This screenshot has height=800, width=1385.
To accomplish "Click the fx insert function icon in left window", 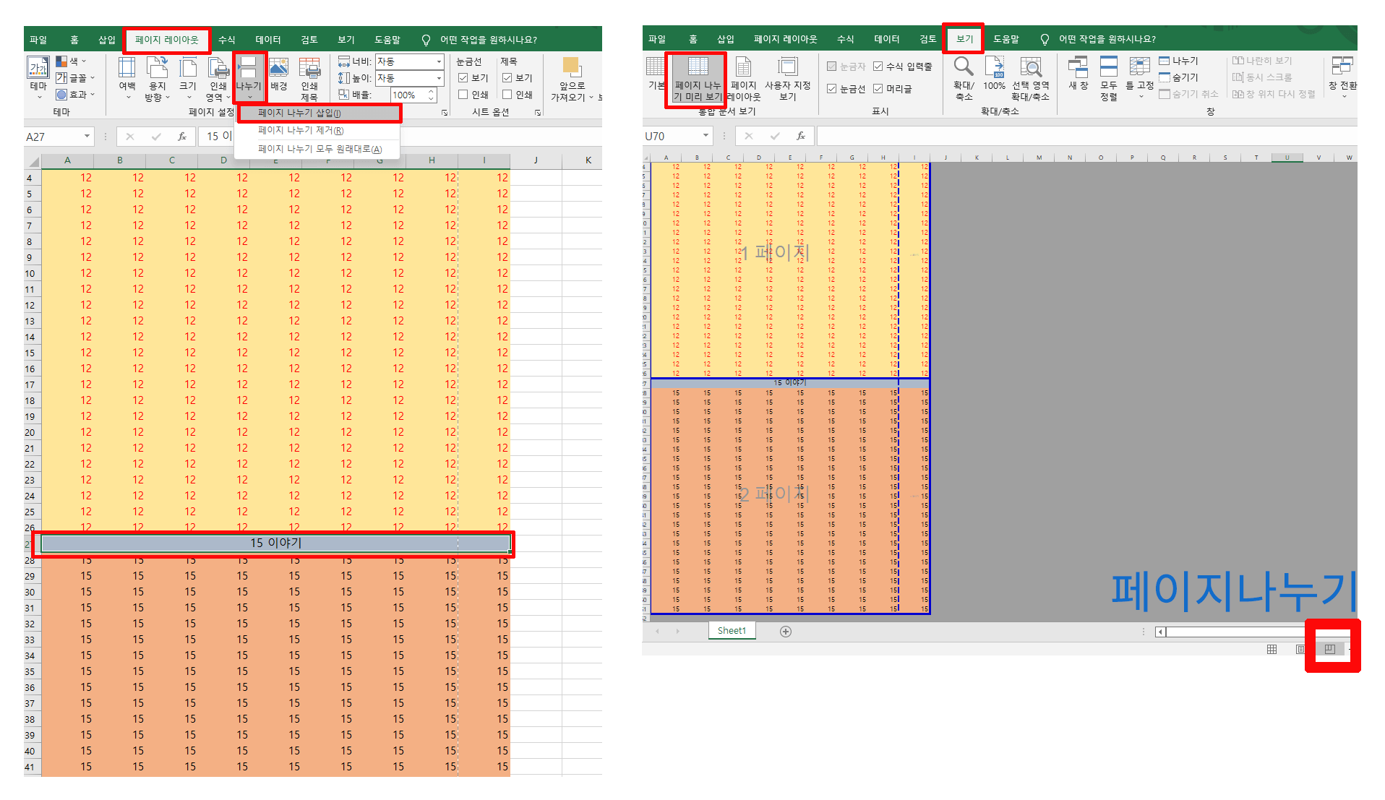I will [182, 136].
